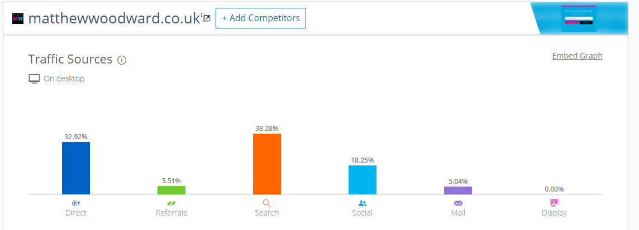Click the Traffic Sources info icon
The width and height of the screenshot is (639, 230).
point(122,60)
